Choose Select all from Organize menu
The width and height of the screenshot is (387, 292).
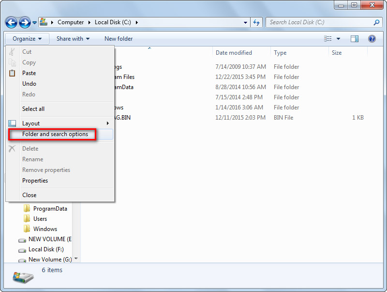[x=33, y=109]
